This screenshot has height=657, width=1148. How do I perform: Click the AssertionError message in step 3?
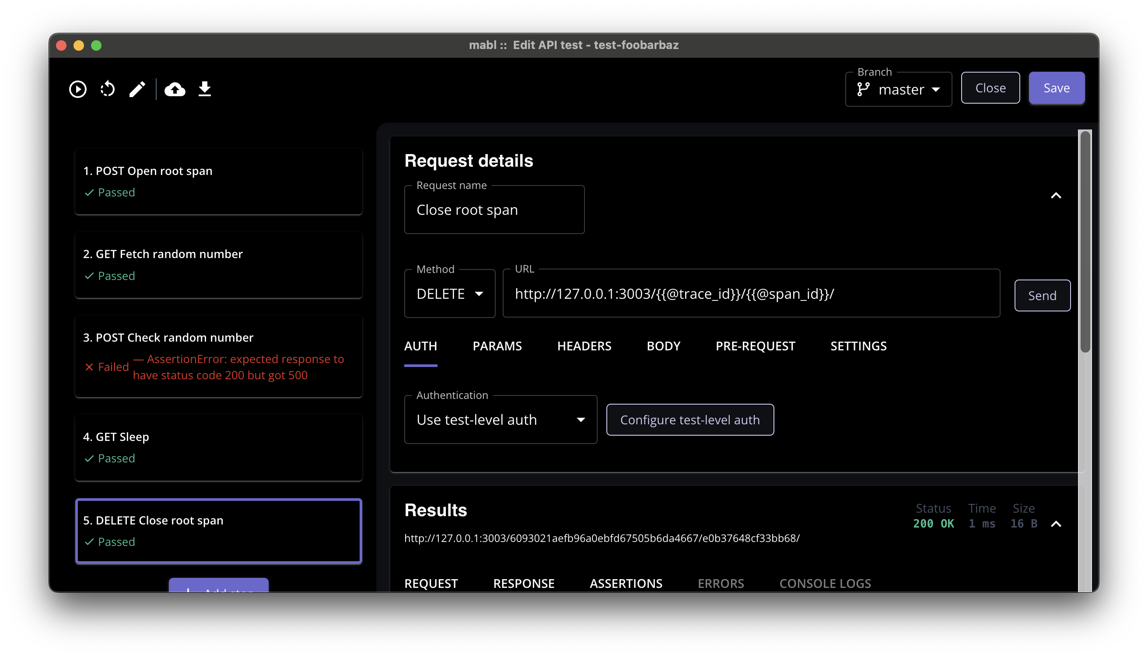point(238,367)
